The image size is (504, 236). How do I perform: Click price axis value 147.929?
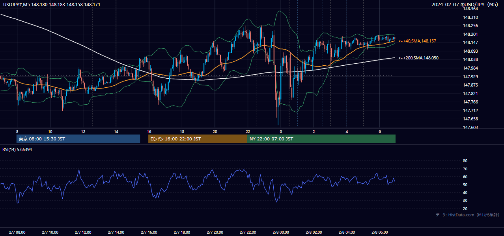[470, 76]
